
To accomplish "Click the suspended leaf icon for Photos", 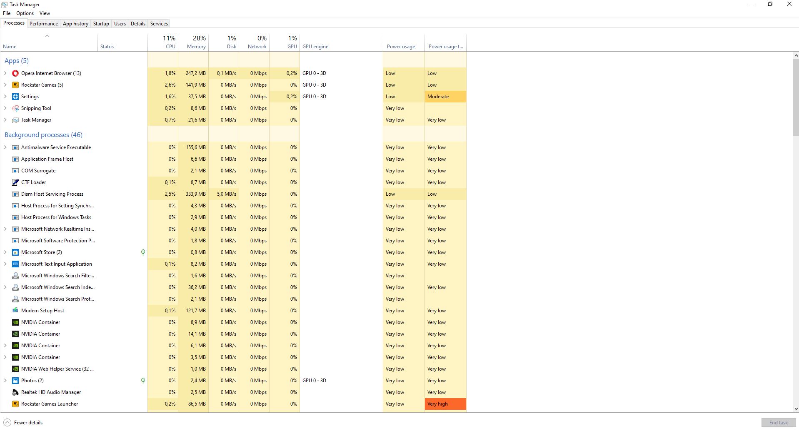I will pyautogui.click(x=143, y=381).
